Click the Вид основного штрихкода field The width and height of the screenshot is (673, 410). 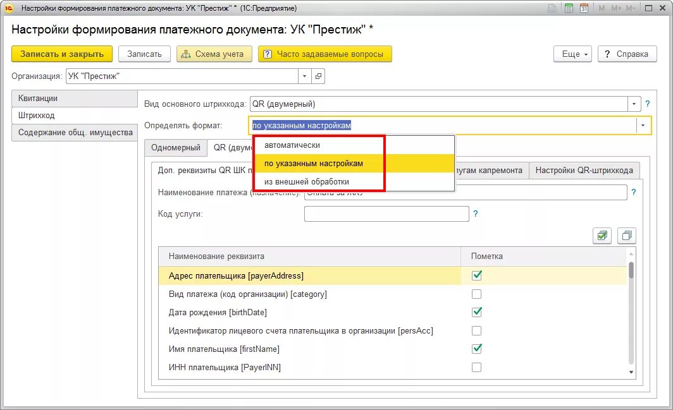(x=439, y=104)
